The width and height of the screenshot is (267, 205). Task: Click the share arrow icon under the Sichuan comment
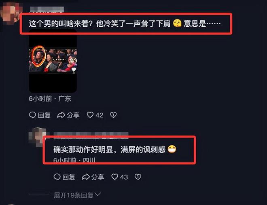point(86,177)
